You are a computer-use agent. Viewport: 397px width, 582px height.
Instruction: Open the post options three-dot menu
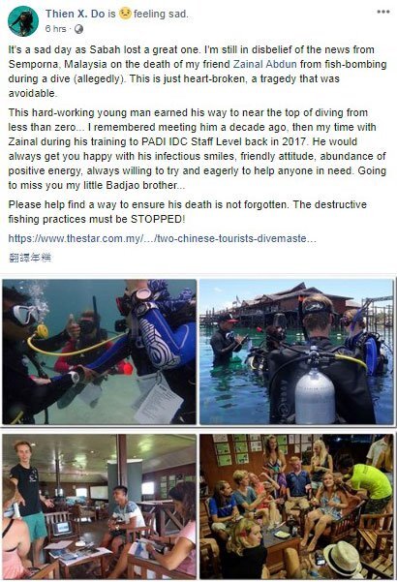[382, 12]
